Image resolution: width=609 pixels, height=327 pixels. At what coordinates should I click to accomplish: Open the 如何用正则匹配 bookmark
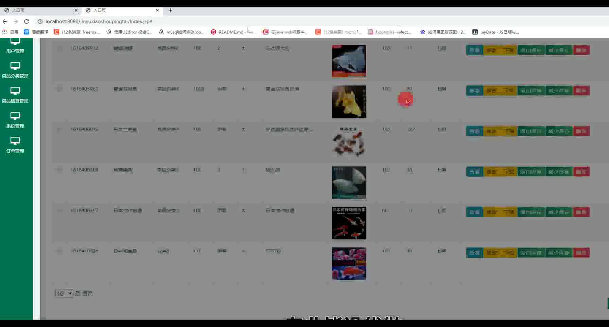tap(443, 32)
